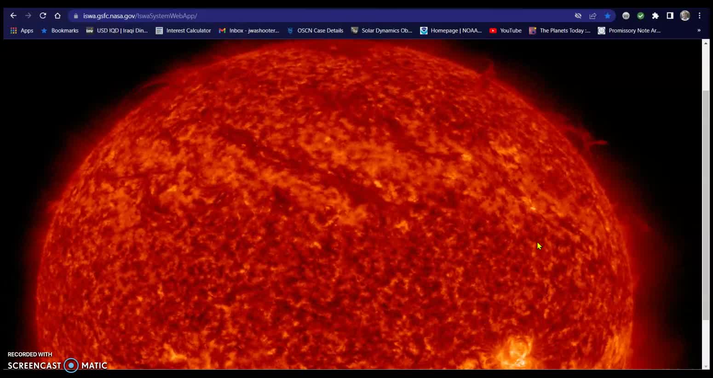713x378 pixels.
Task: Open the Chrome profile avatar
Action: click(685, 16)
